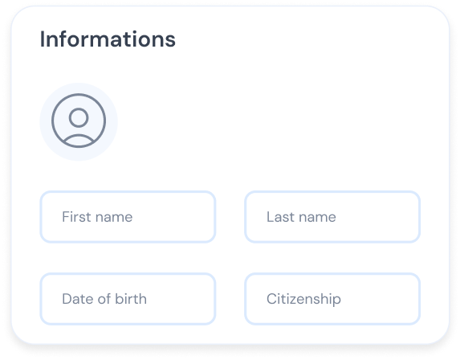
Task: Activate the text box labeled First name
Action: (x=128, y=217)
